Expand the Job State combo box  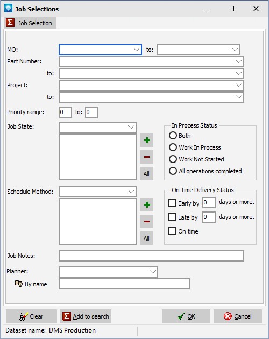coord(131,127)
